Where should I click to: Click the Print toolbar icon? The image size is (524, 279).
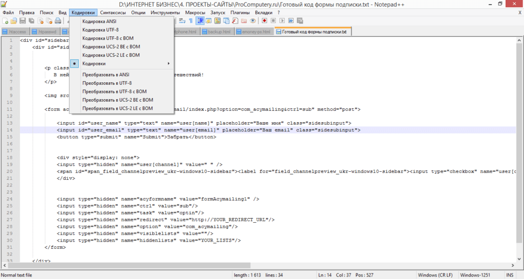(58, 21)
